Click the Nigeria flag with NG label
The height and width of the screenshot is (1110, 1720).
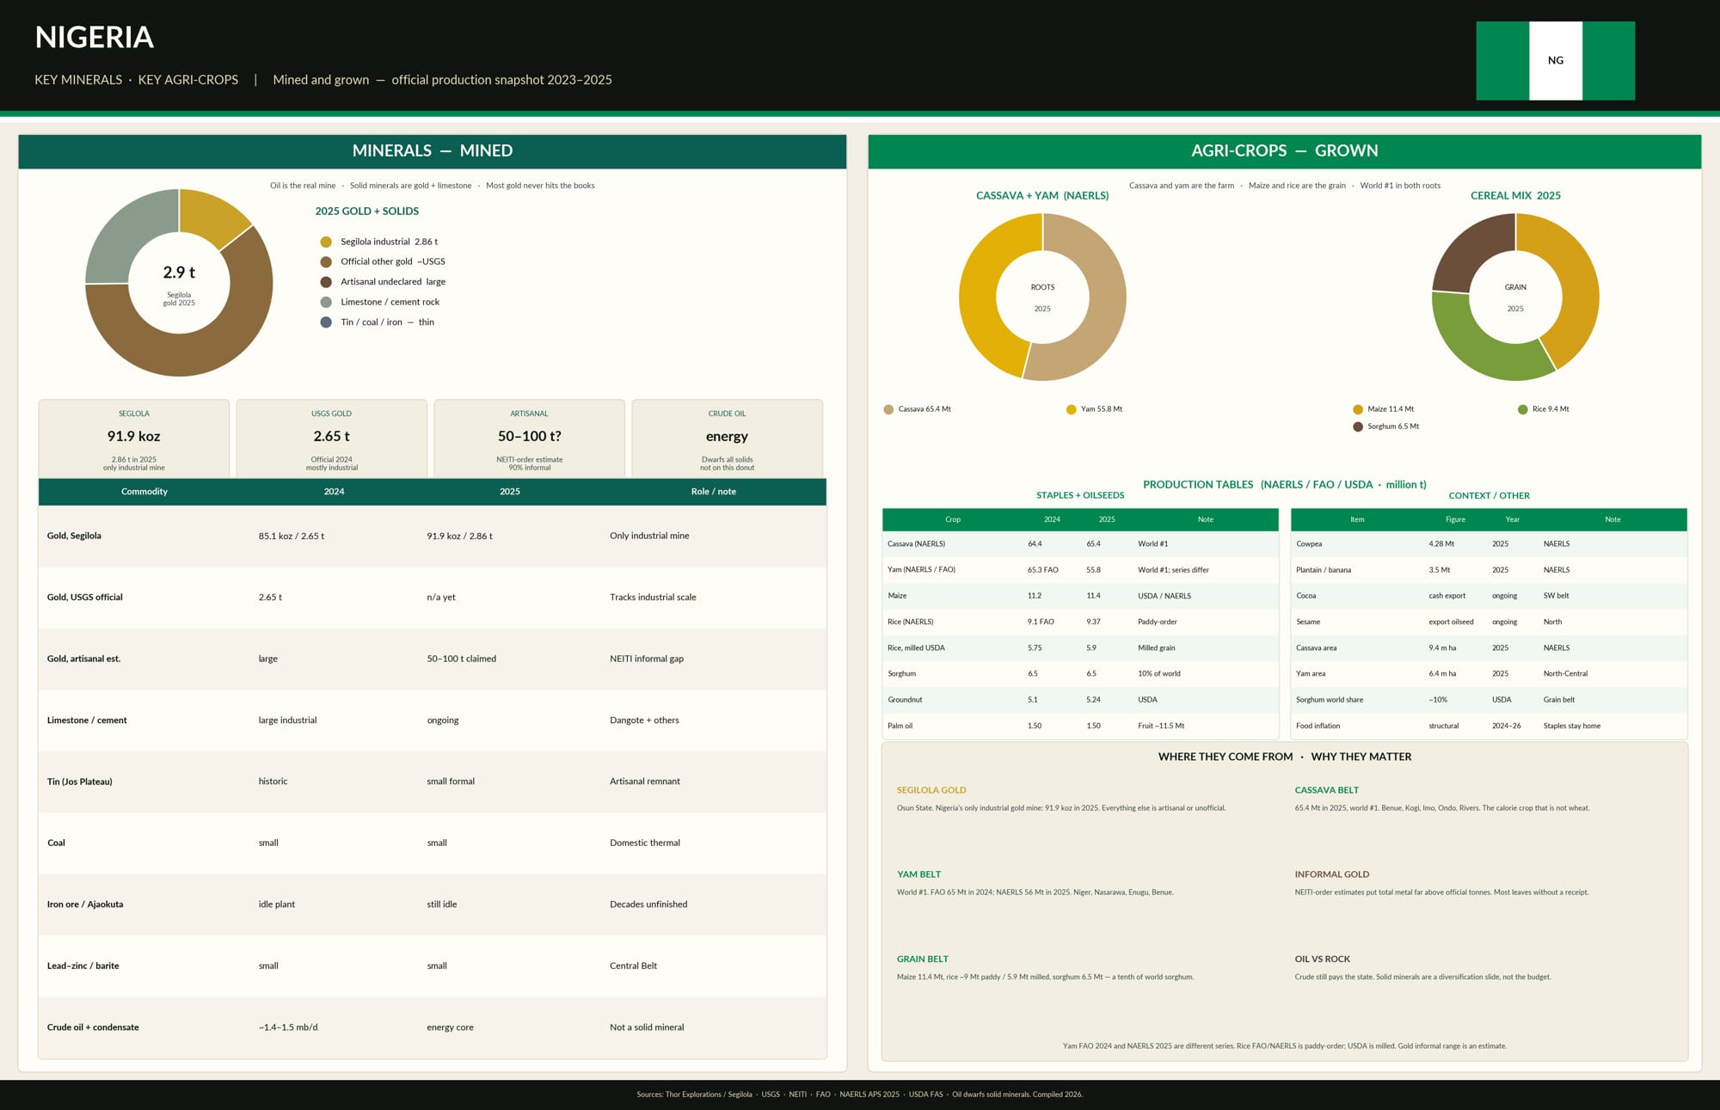[x=1555, y=61]
